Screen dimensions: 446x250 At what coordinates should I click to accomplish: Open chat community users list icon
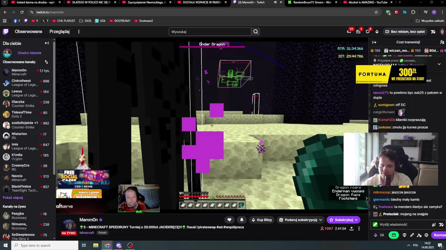coord(442,42)
